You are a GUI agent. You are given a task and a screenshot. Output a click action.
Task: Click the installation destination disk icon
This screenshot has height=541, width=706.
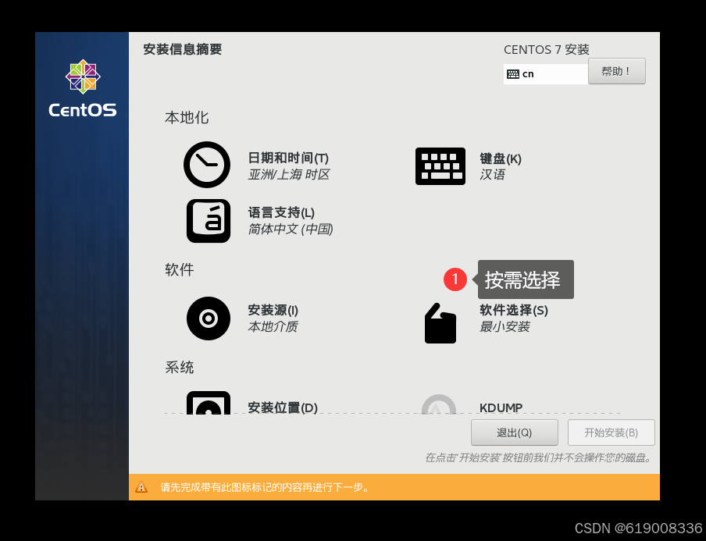point(209,403)
